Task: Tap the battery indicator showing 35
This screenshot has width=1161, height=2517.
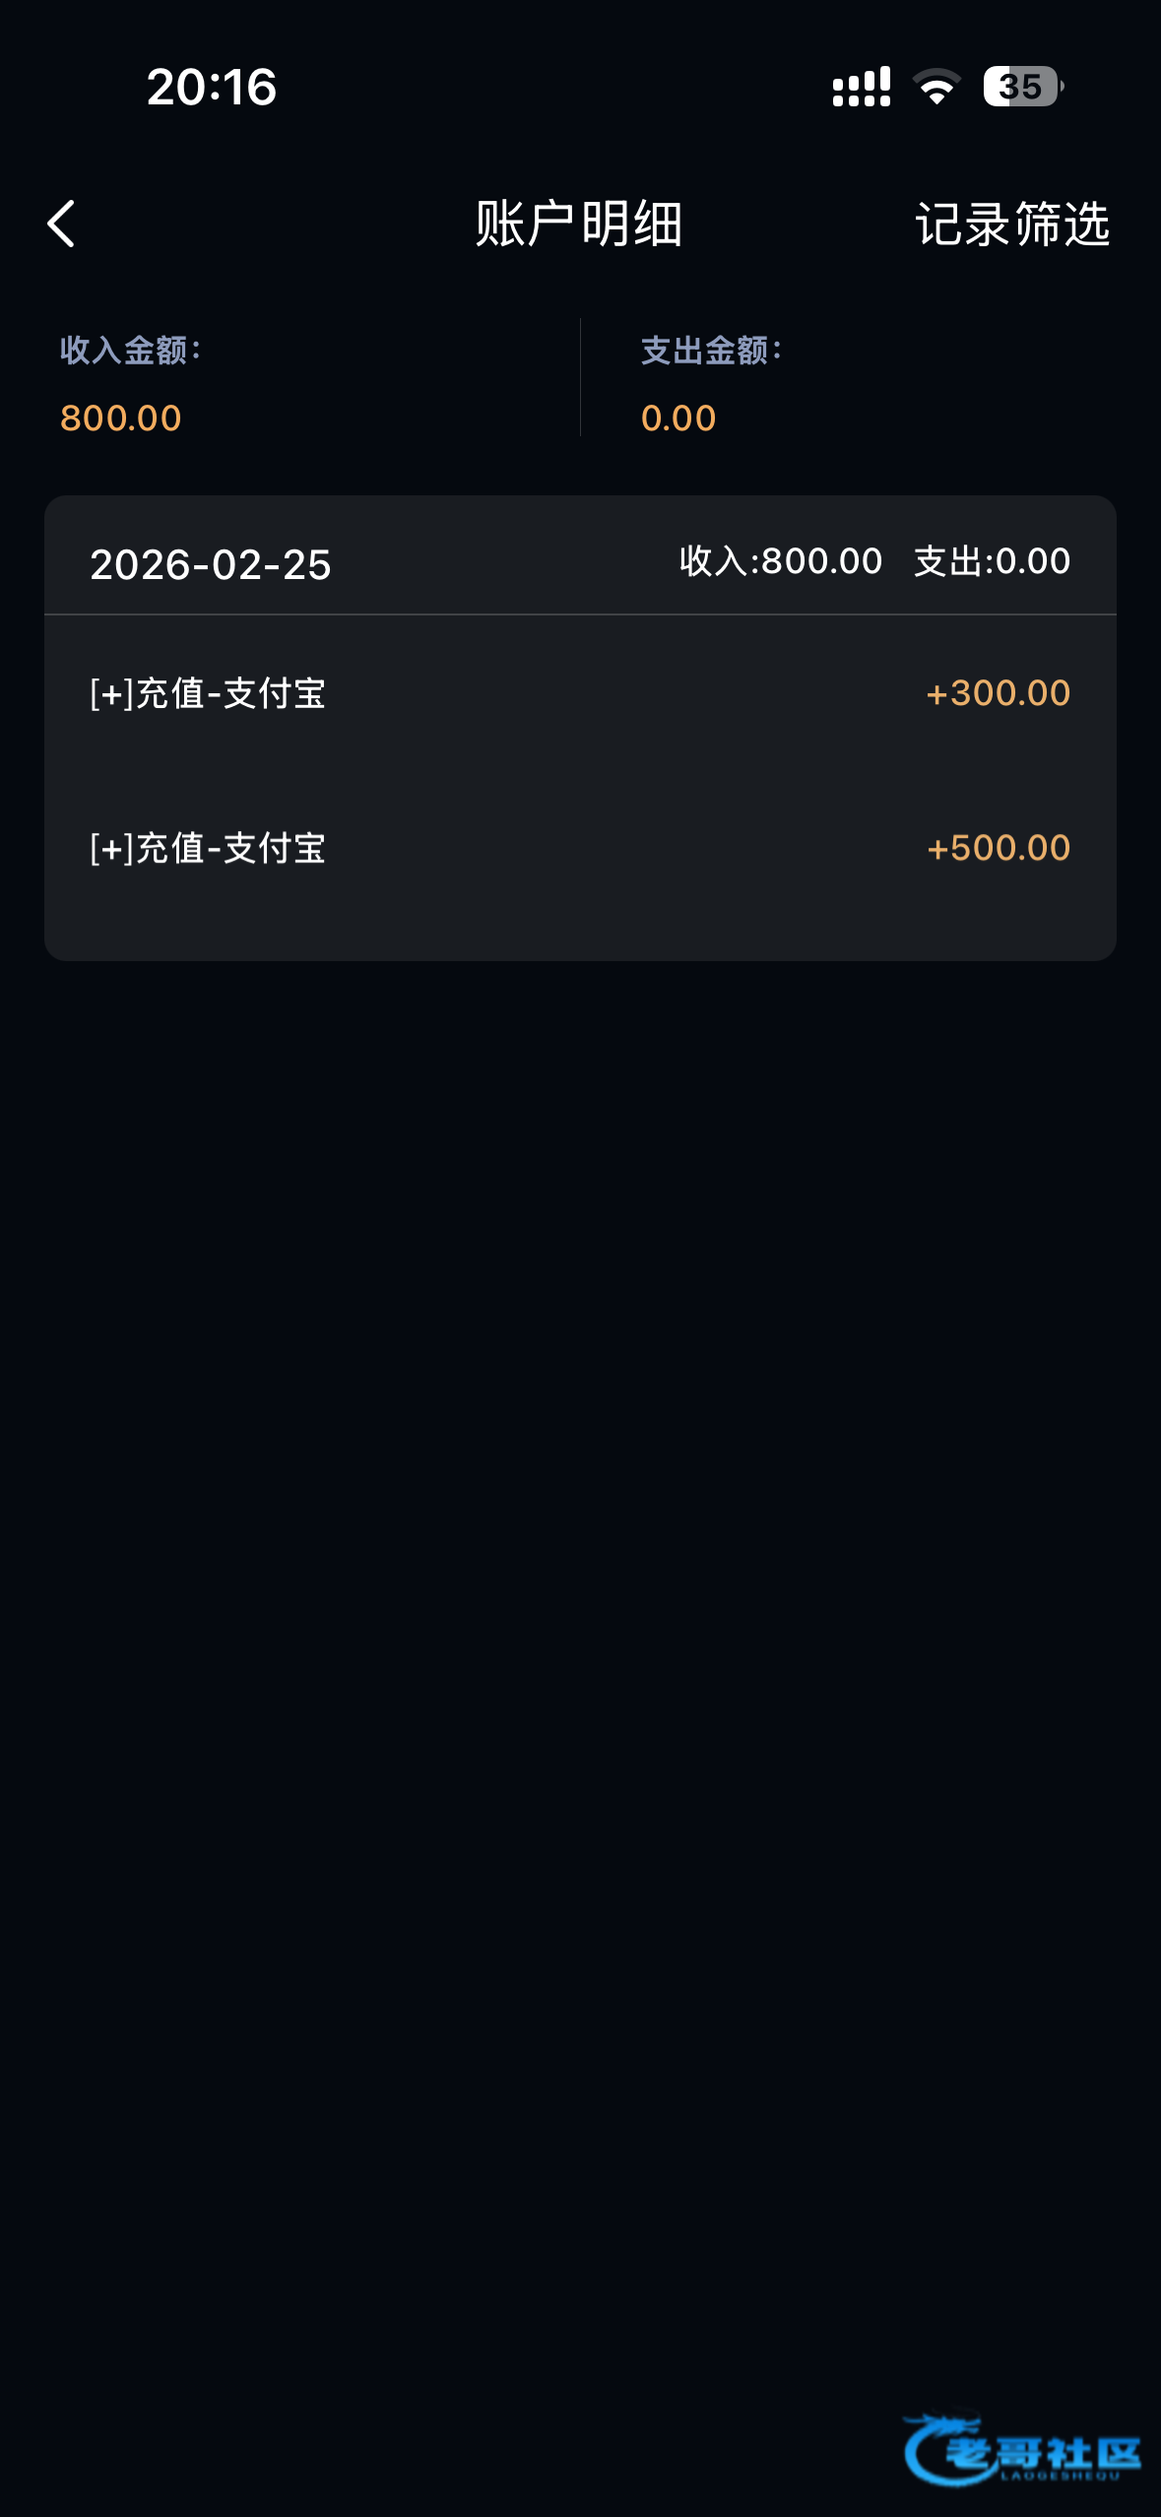Action: point(1022,87)
